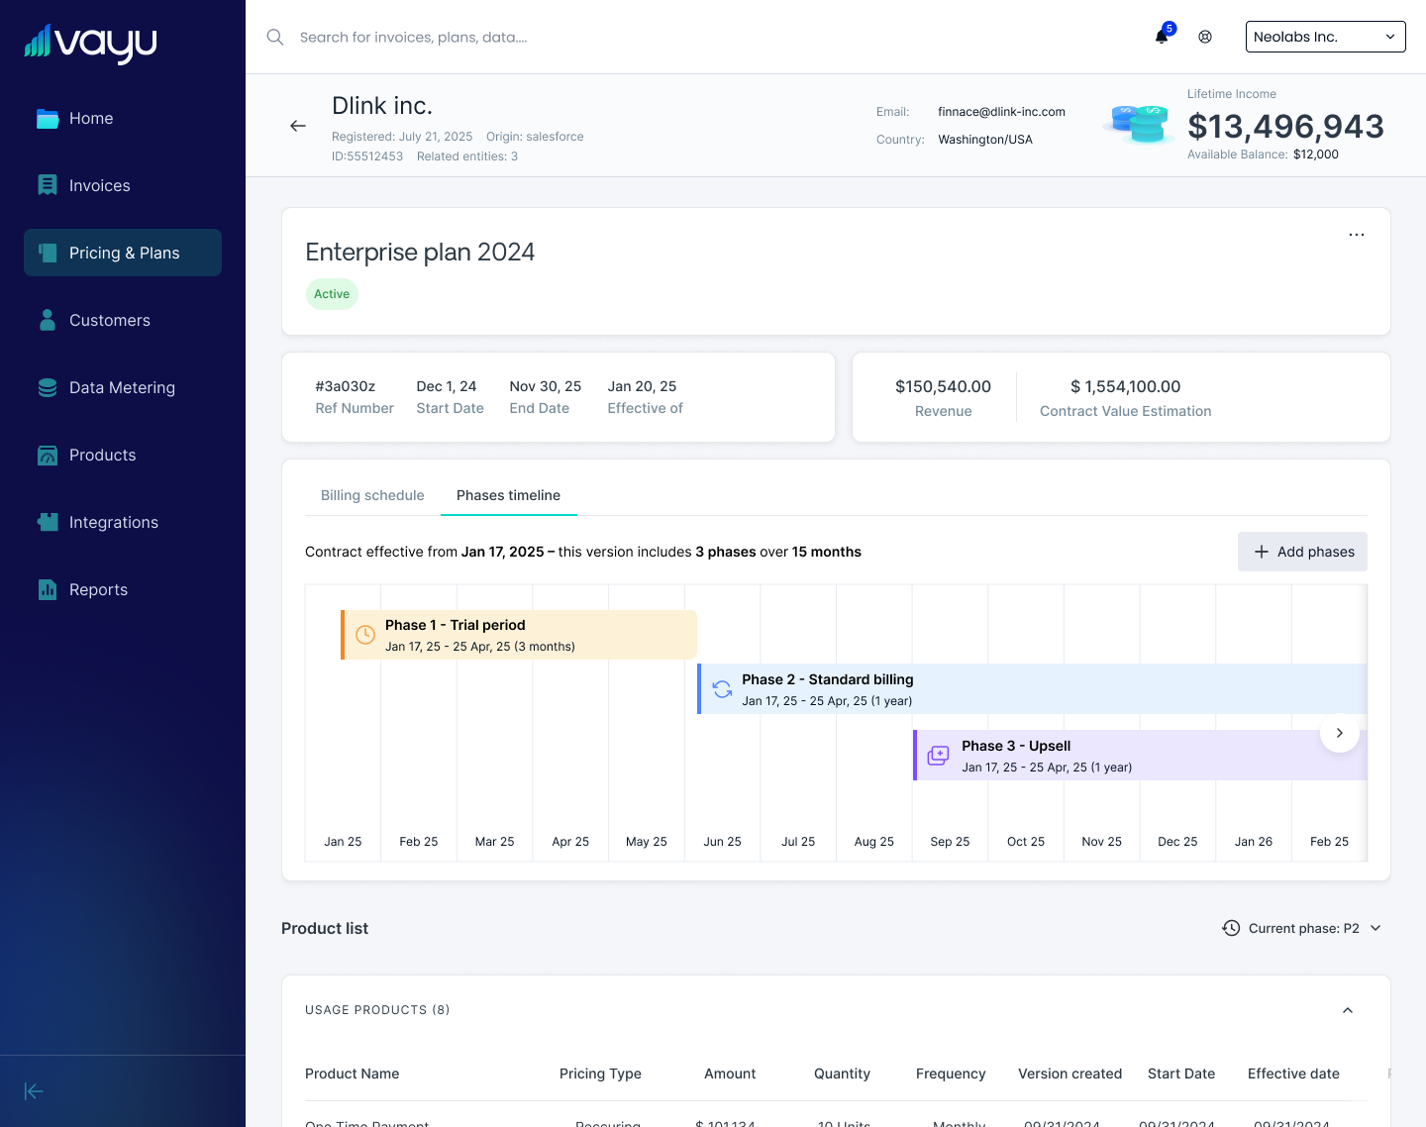The image size is (1426, 1127).
Task: Select the Phase 2 Standard billing bar
Action: (1032, 689)
